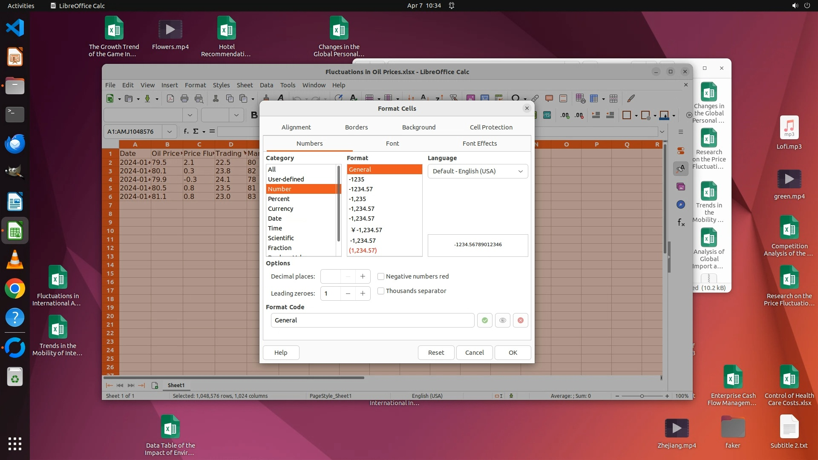
Task: Remove the format code with red icon
Action: (520, 320)
